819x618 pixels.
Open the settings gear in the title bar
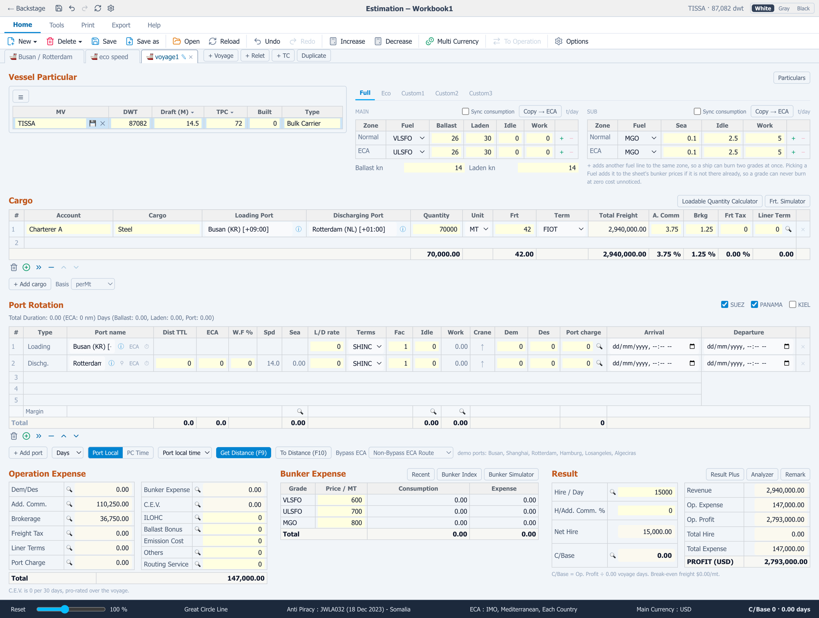point(111,8)
